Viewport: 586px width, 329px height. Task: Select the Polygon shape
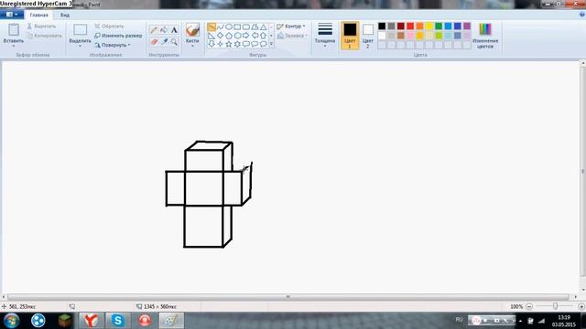(255, 27)
